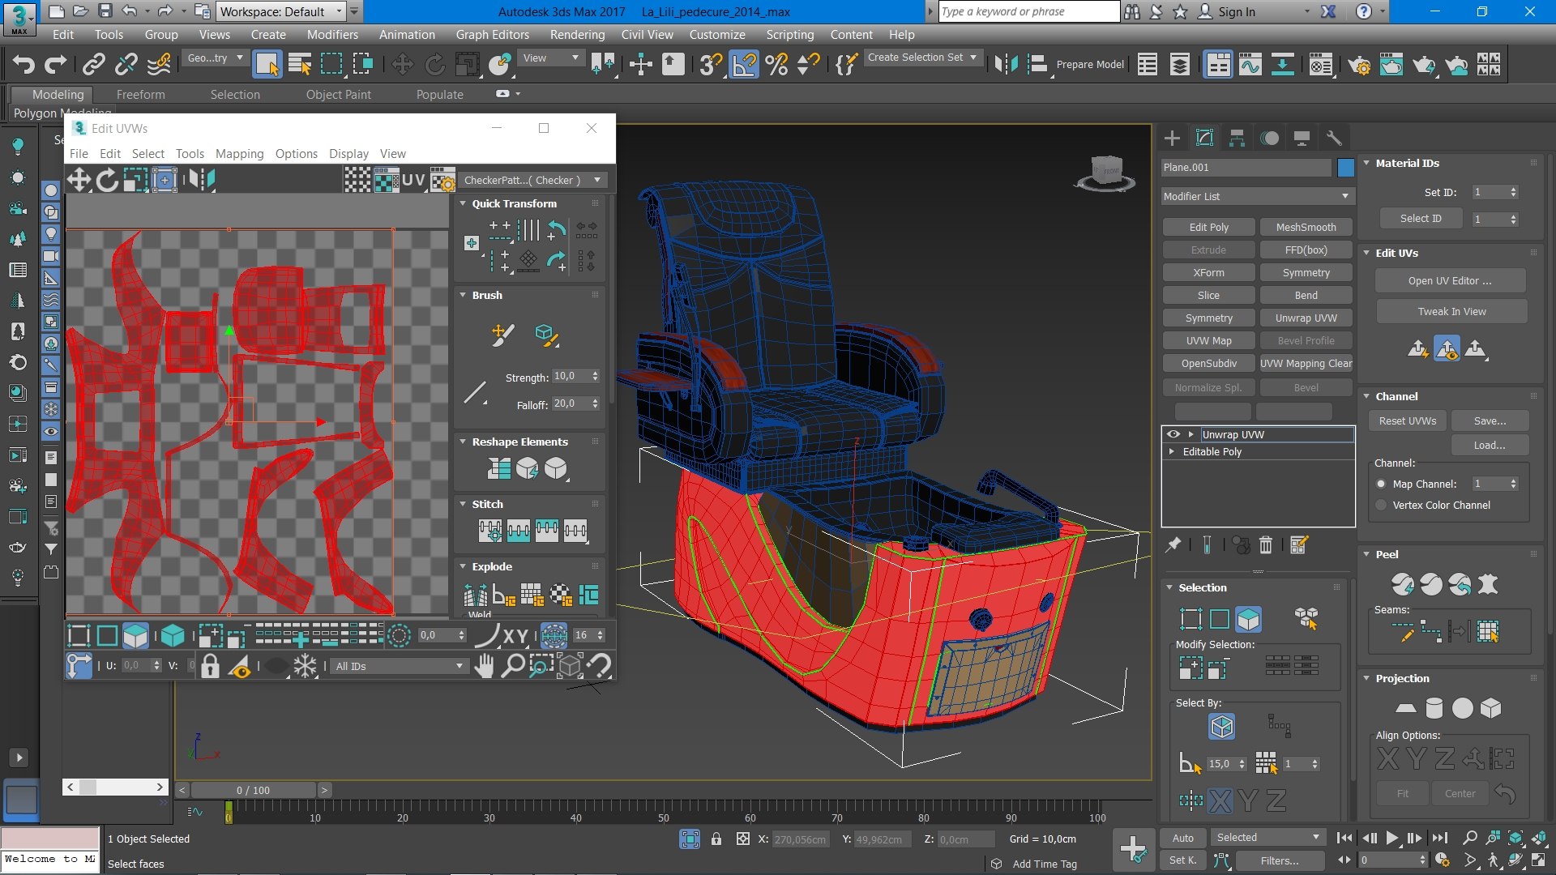Activate the Angle Snap toggle icon
Image resolution: width=1556 pixels, height=875 pixels.
[743, 64]
